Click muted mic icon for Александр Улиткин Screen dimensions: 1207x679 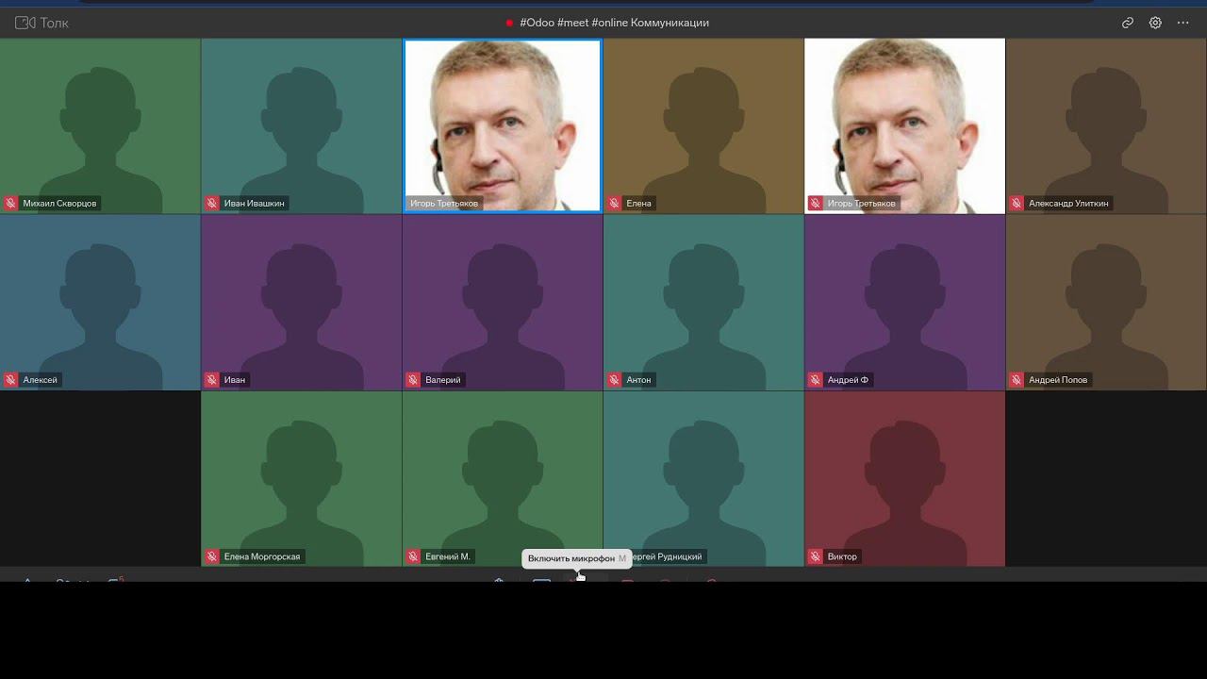tap(1017, 203)
